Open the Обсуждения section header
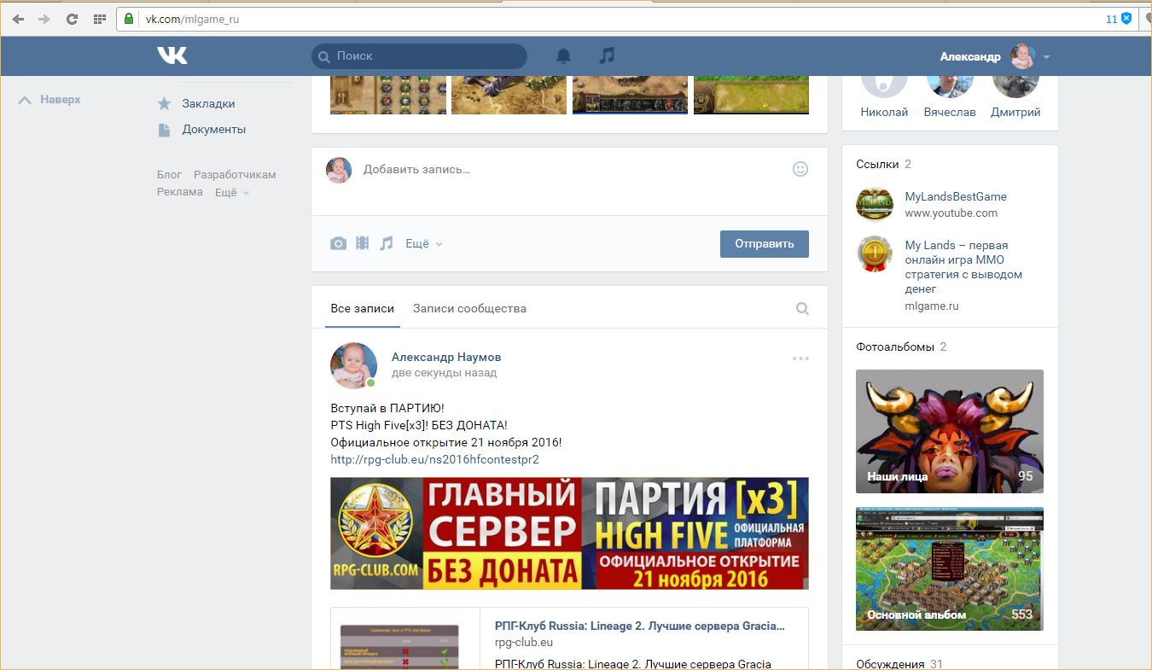 [890, 663]
